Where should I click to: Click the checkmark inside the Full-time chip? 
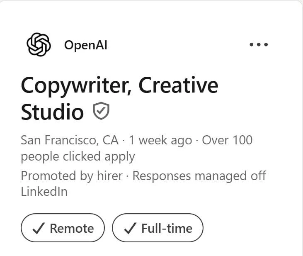click(130, 228)
